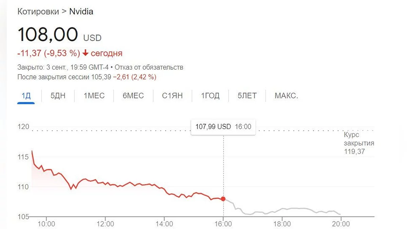The height and width of the screenshot is (229, 407).
Task: Click the Котировки breadcrumb link
Action: click(38, 12)
